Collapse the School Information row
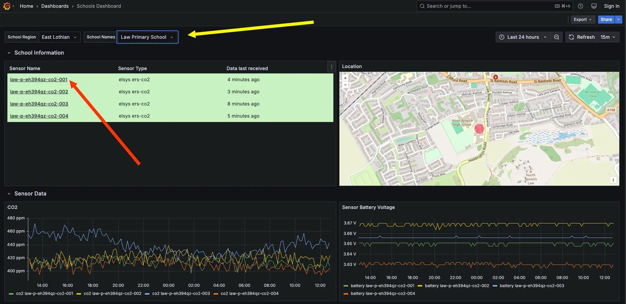The image size is (626, 304). (9, 53)
